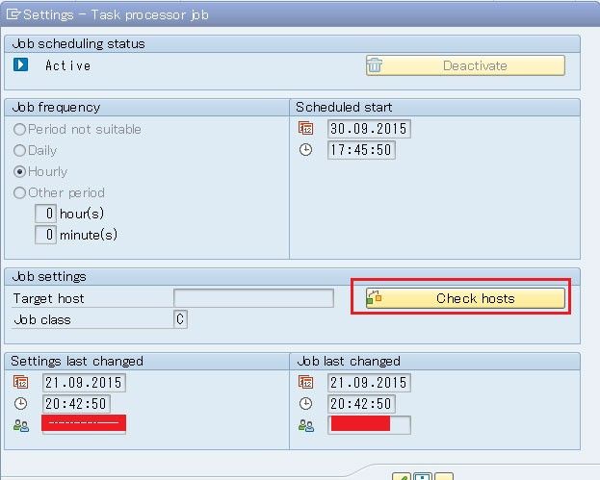Click the scheduled start date field 30.09.2015
The height and width of the screenshot is (480, 600).
[369, 129]
